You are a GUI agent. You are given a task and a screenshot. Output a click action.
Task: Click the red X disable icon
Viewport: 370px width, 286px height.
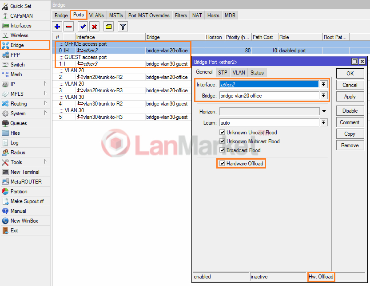[x=94, y=27]
